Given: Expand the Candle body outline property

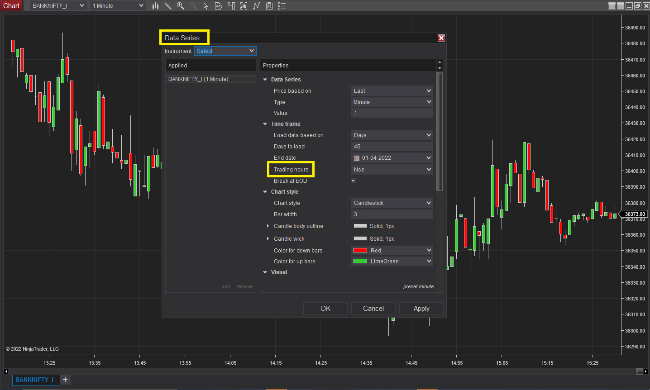Looking at the screenshot, I should pos(268,226).
